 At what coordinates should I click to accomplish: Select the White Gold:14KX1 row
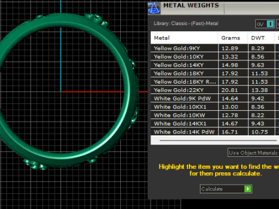214,124
